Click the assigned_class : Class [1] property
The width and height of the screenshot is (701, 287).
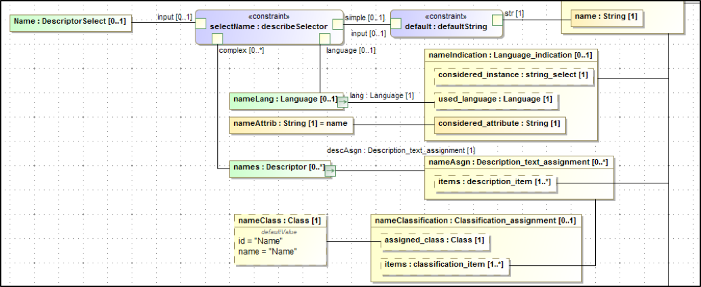tap(434, 240)
